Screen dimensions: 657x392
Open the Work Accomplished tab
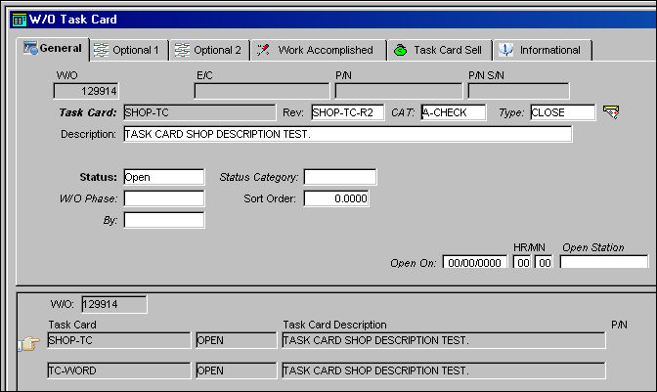[319, 50]
